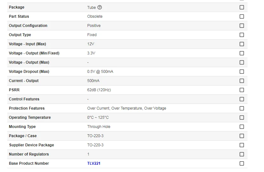Viewport: 264px width, 172px height.
Task: Select the Number of Regulators checkbox
Action: point(242,154)
